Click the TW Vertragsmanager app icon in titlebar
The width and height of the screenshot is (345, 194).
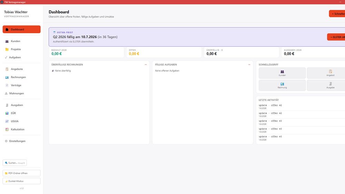[2, 2]
